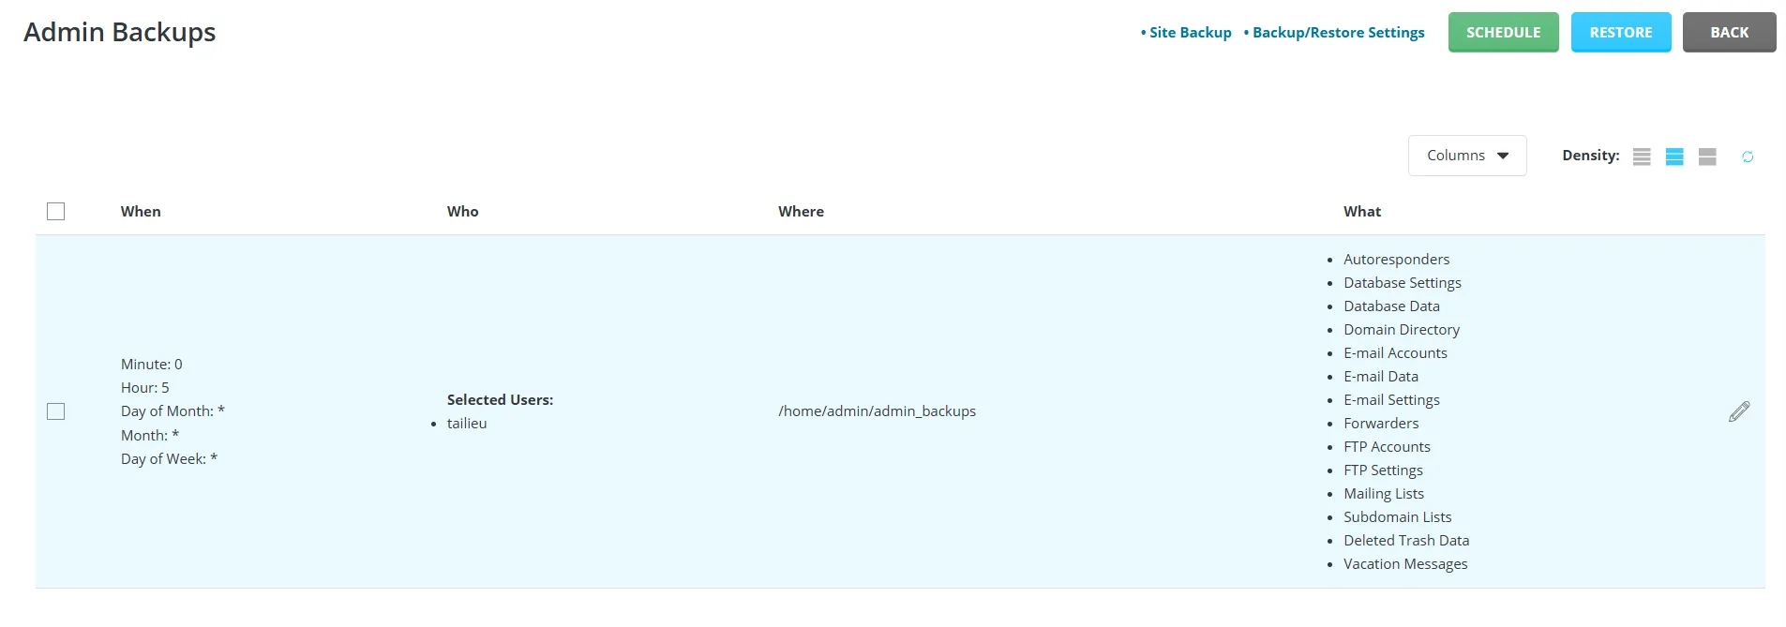Click the Hour: 5 value
The width and height of the screenshot is (1786, 627).
(x=145, y=388)
